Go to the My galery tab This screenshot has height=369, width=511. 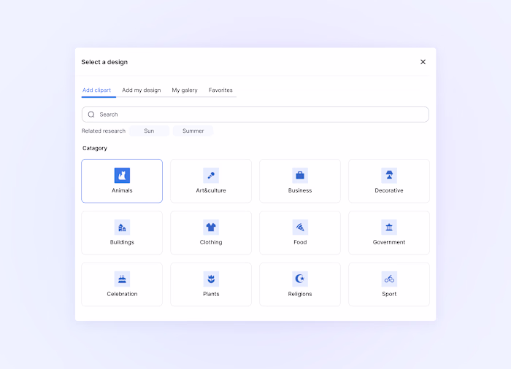[x=185, y=90]
